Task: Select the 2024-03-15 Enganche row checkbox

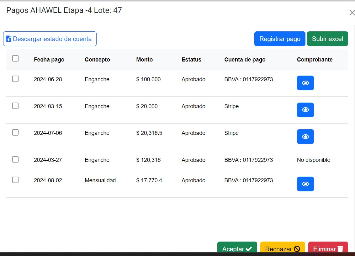Action: click(x=15, y=106)
